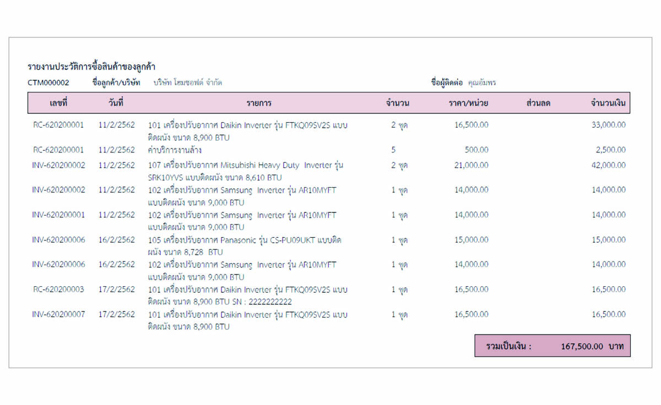This screenshot has height=405, width=661.
Task: Click the จำนวน column header
Action: pos(398,103)
